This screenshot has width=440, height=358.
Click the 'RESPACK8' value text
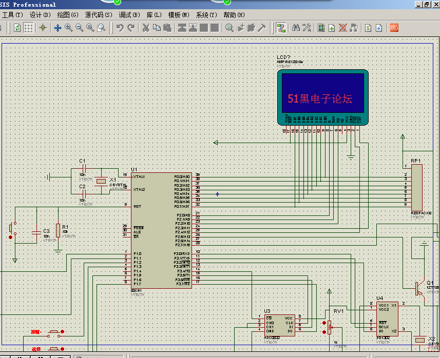click(421, 213)
